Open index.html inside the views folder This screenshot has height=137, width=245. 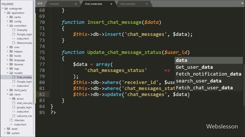(x=23, y=112)
